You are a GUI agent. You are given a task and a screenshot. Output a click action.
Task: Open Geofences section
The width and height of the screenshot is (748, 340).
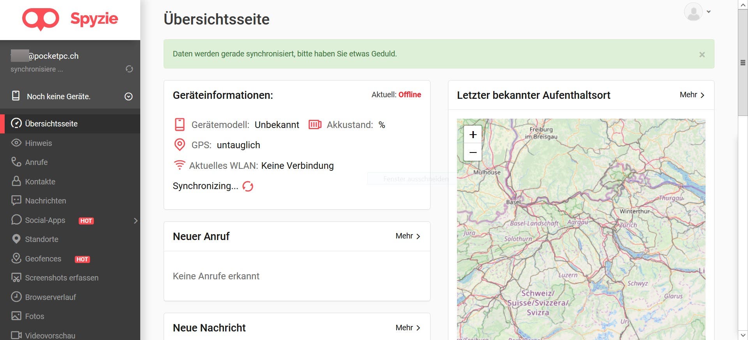click(43, 259)
